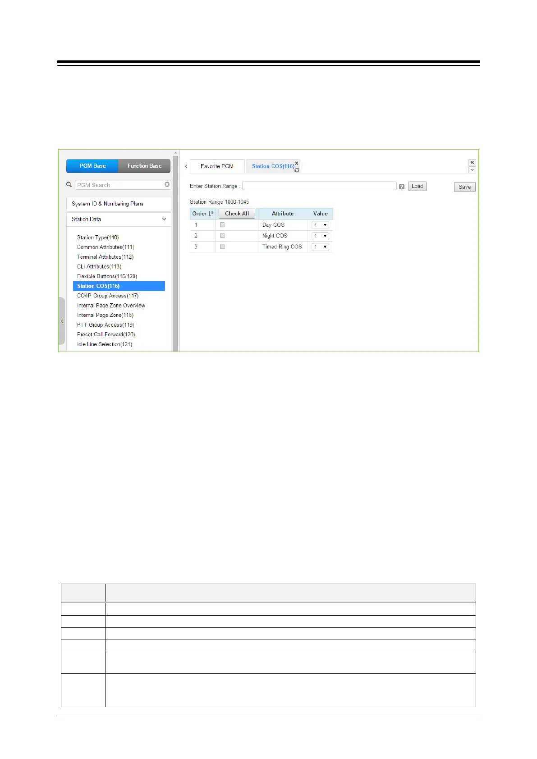Move the tab bar to the previous tab
The height and width of the screenshot is (759, 537).
coord(186,166)
